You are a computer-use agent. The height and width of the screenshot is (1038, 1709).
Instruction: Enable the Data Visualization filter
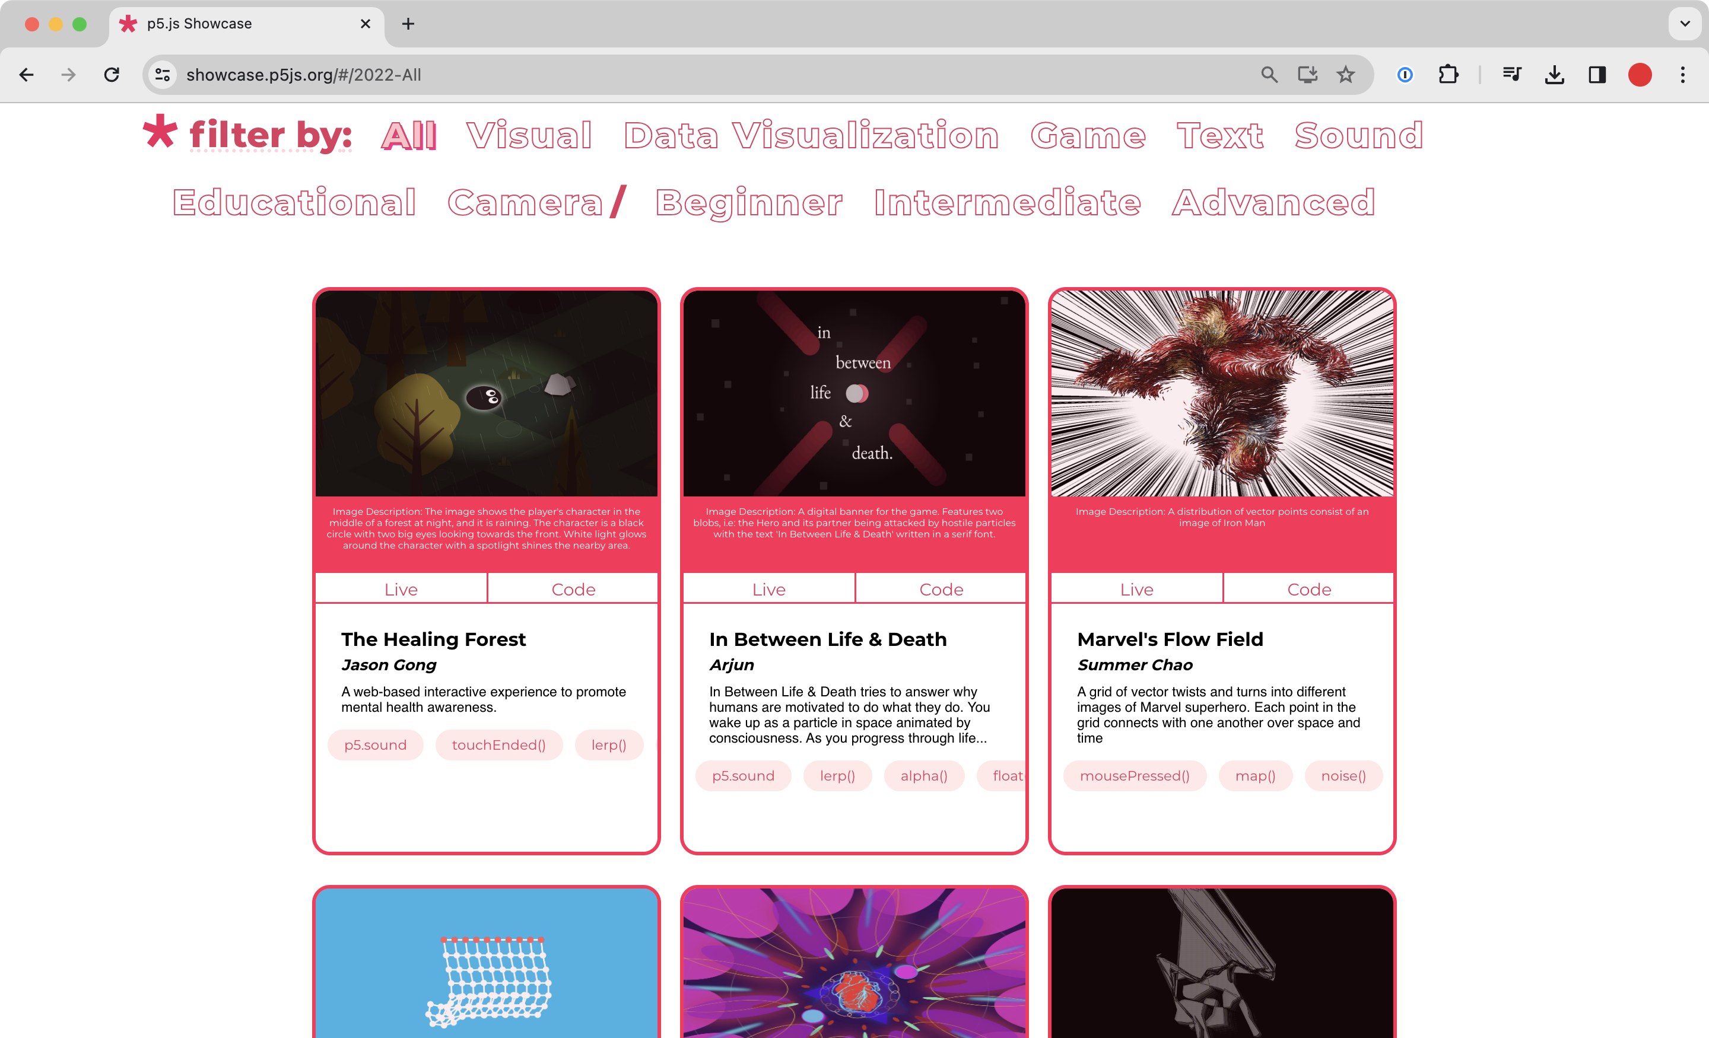(x=811, y=136)
